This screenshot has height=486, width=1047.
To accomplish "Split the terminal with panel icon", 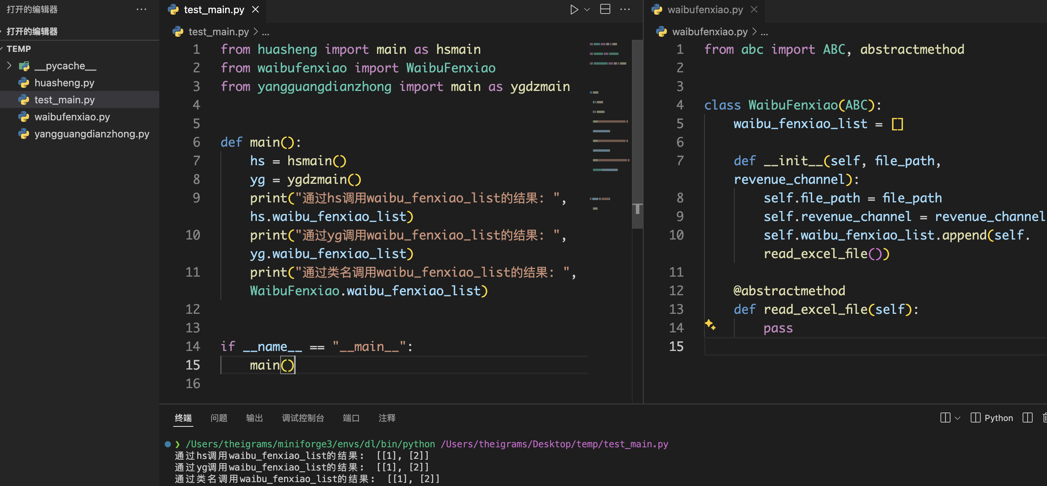I will (x=945, y=418).
